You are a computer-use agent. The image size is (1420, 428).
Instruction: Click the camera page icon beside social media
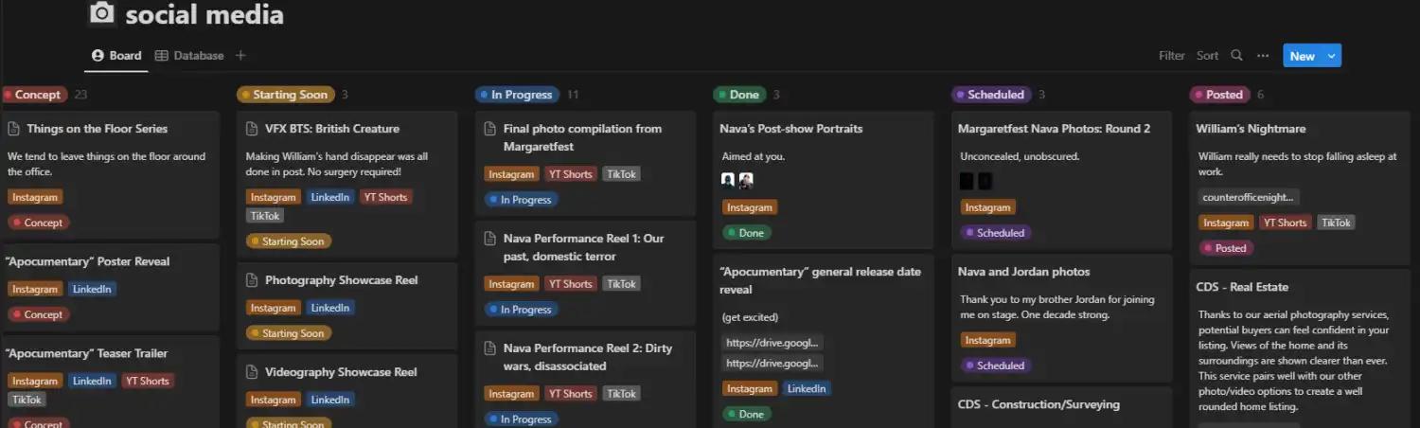point(101,13)
